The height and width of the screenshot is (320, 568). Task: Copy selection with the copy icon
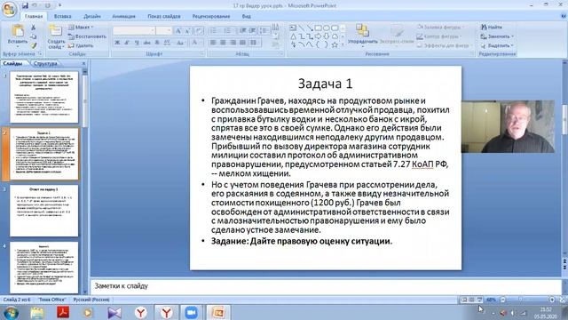click(x=34, y=36)
